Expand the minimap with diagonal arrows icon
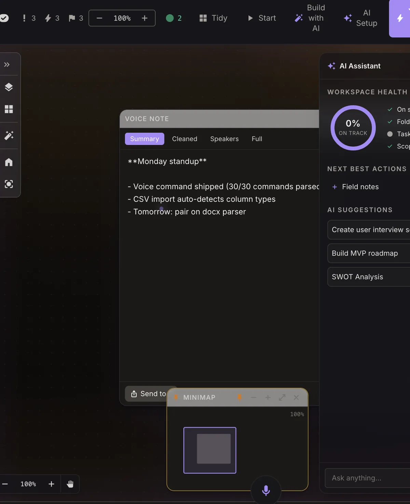 pyautogui.click(x=282, y=397)
